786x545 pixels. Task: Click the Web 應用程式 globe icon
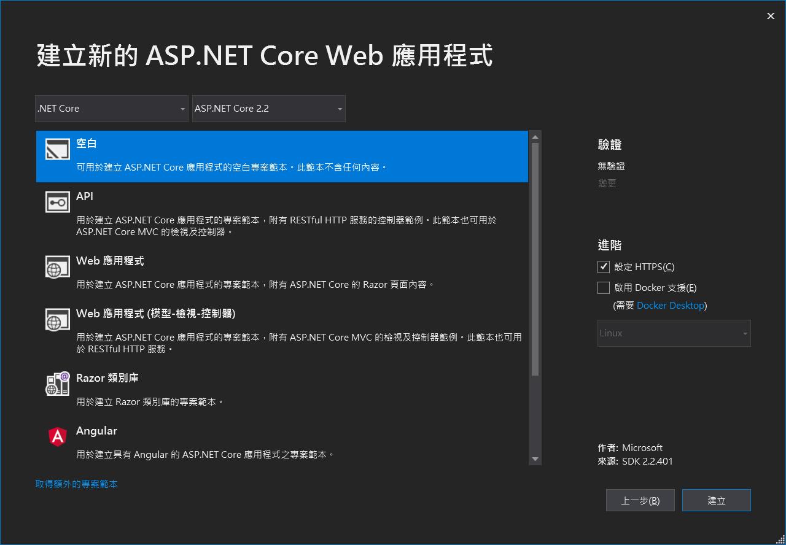pos(58,266)
